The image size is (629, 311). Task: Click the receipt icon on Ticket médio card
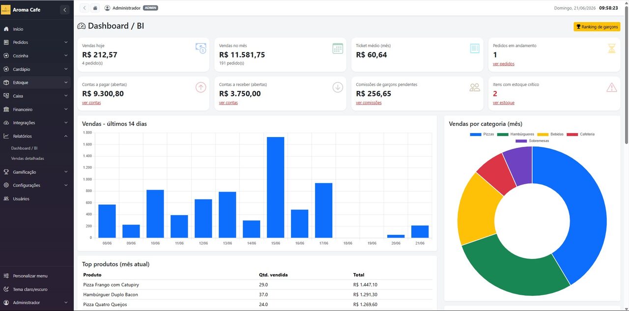[x=475, y=48]
